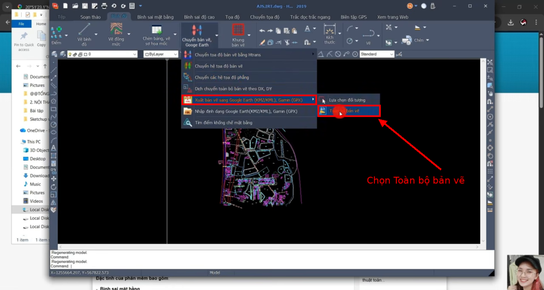Viewport: 544px width, 290px height.
Task: Expand the Vẽ bình đồ dropdown arrow
Action: point(96,34)
